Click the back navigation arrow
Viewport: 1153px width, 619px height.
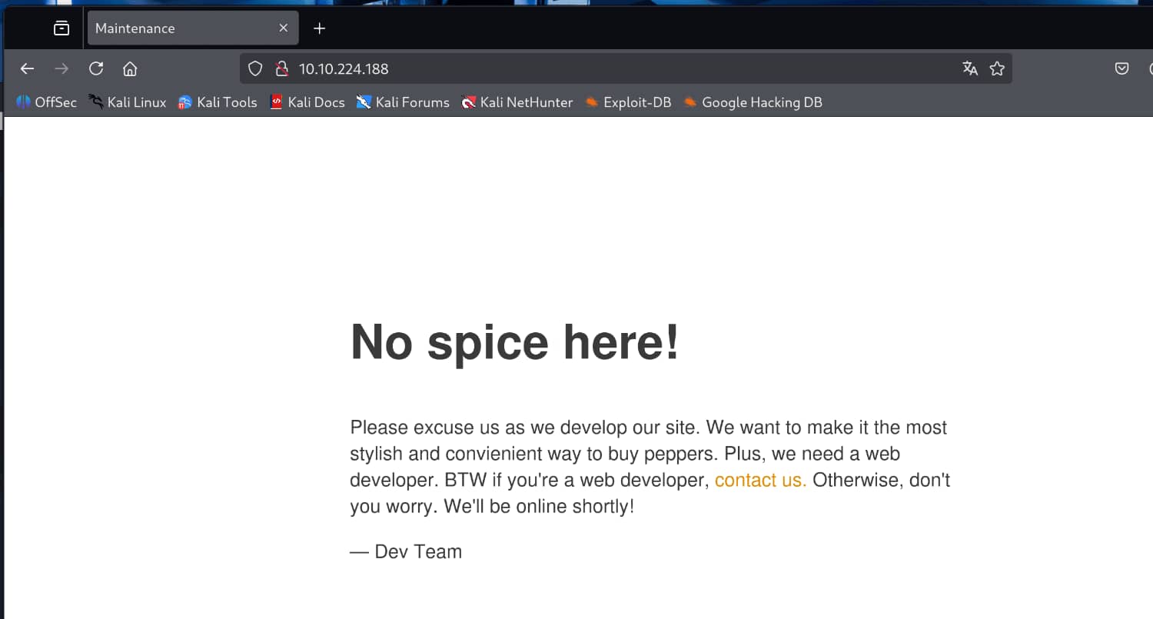coord(27,69)
